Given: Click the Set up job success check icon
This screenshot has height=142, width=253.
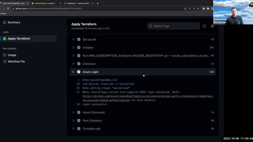Looking at the screenshot, I should [79, 39].
